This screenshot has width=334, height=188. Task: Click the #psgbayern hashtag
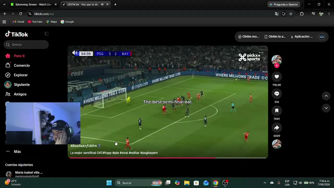pyautogui.click(x=149, y=153)
